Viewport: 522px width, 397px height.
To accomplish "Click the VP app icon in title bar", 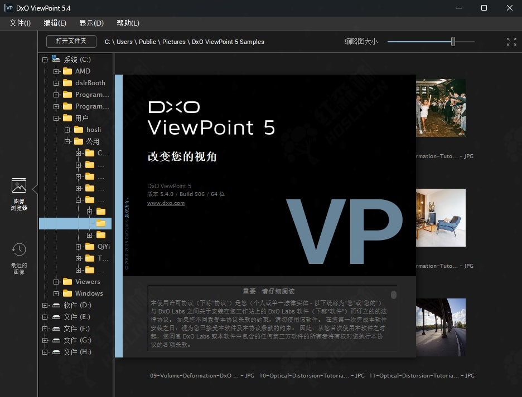I will pyautogui.click(x=9, y=8).
